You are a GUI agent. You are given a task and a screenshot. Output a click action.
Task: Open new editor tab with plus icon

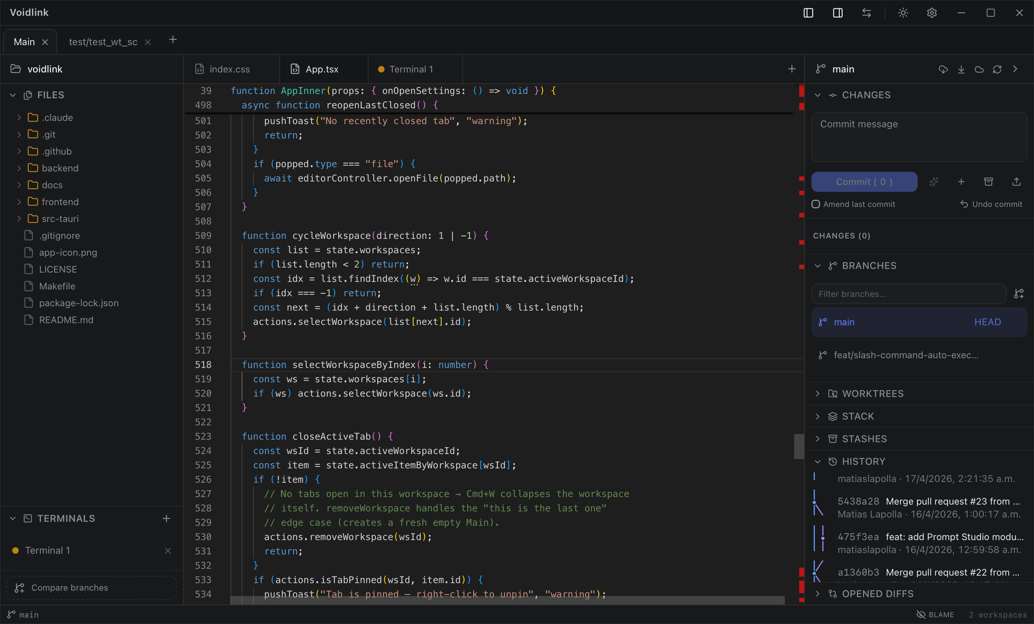tap(791, 69)
